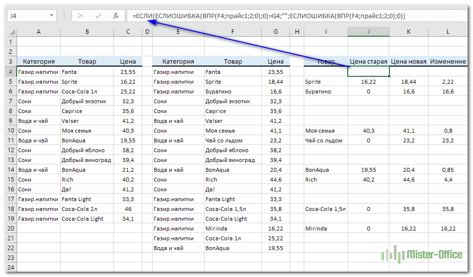
Task: Click 'Изменение' header cell
Action: coord(448,62)
